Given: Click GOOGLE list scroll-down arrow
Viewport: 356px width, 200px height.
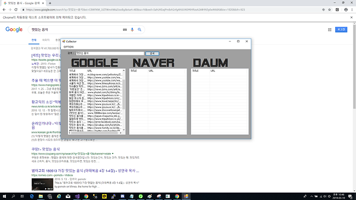Looking at the screenshot, I should (x=124, y=130).
